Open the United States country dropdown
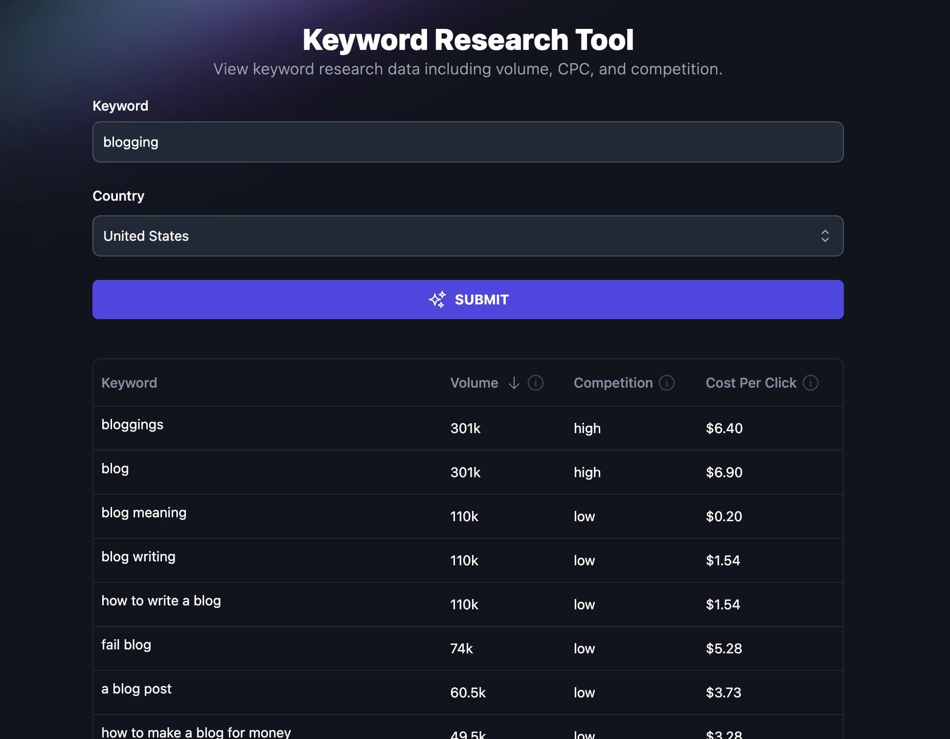 point(467,236)
